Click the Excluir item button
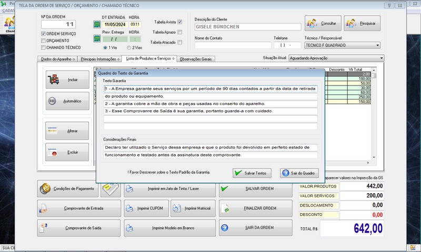 coord(67,152)
